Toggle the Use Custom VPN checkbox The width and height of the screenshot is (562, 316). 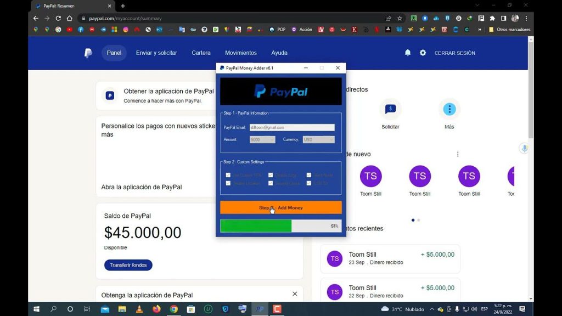coord(228,175)
